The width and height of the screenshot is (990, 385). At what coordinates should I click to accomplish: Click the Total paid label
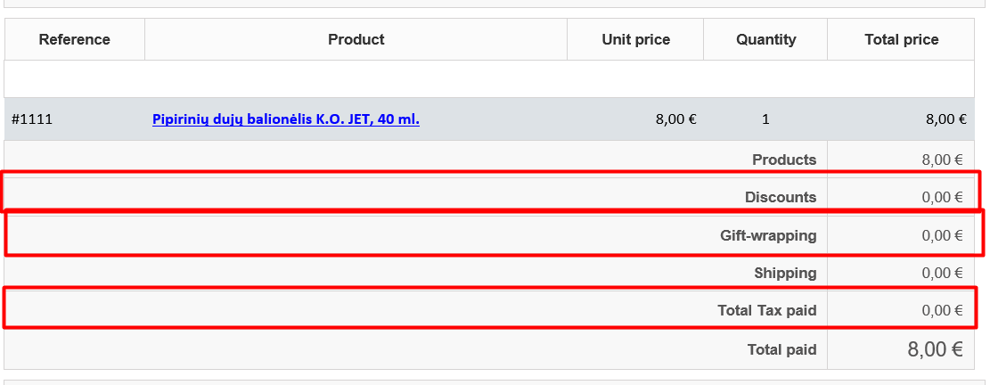[781, 350]
